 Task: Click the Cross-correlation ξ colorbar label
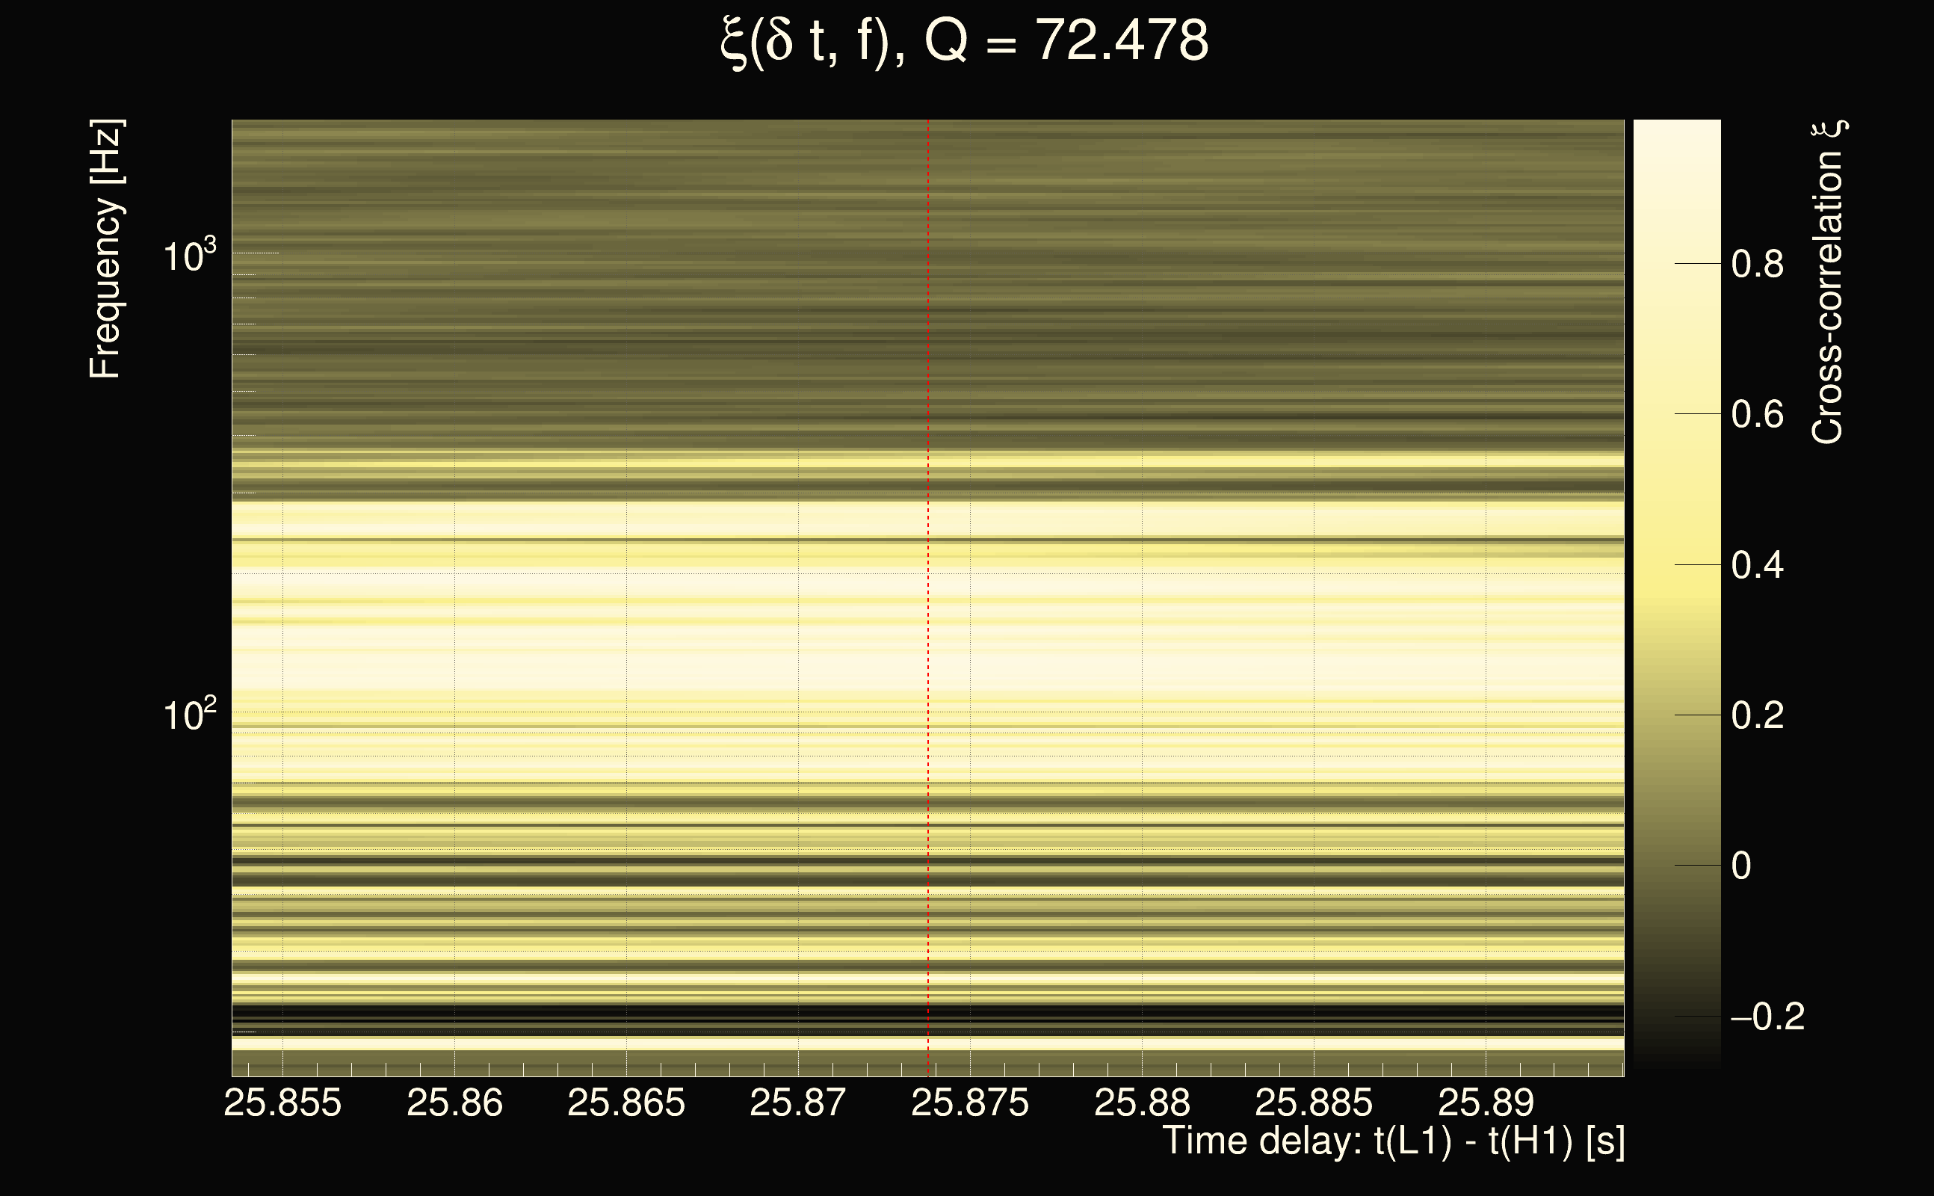(x=1829, y=283)
